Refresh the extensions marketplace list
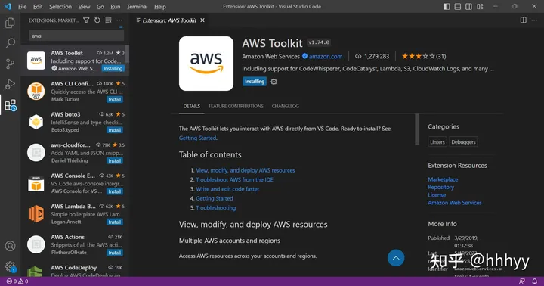The image size is (544, 286). pos(97,20)
